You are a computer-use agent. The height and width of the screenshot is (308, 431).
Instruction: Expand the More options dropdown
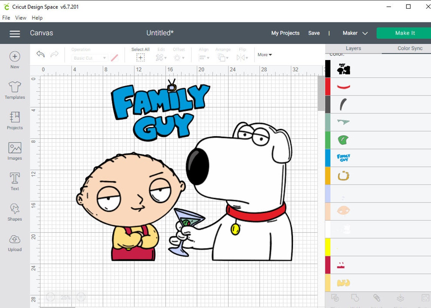(264, 54)
